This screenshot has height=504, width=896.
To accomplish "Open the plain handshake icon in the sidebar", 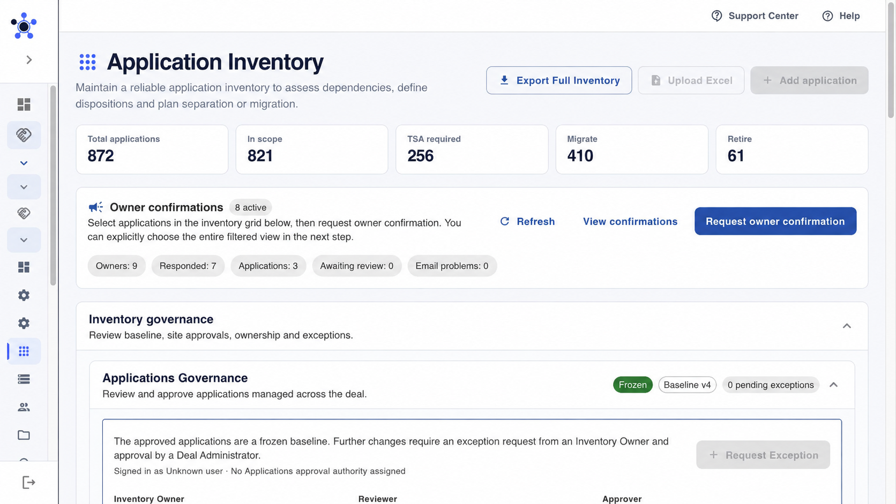I will 24,213.
